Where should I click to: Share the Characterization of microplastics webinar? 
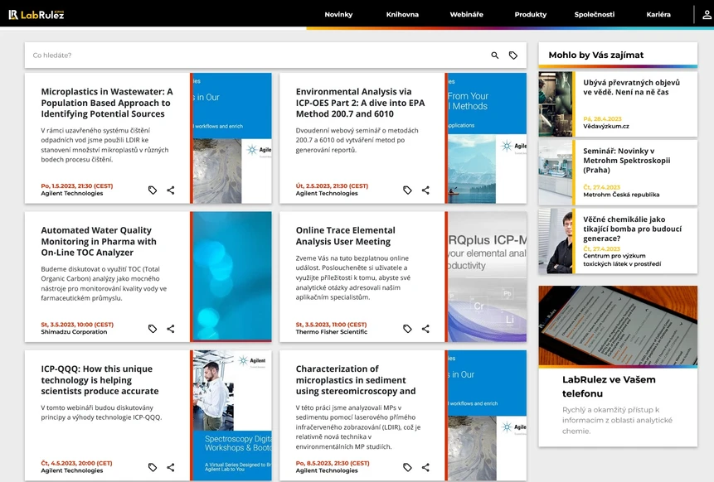[425, 467]
